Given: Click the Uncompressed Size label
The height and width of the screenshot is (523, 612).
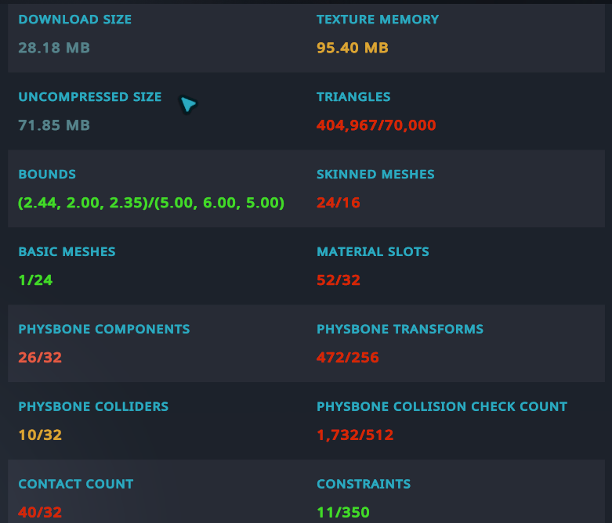Looking at the screenshot, I should pos(90,97).
